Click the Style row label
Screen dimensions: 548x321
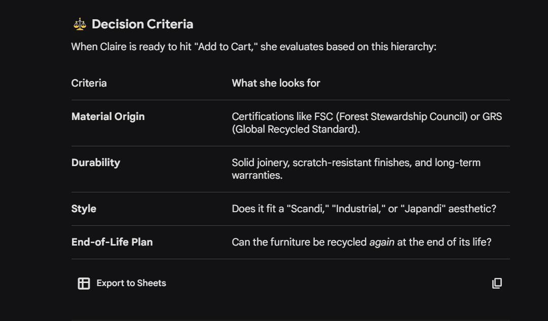click(x=83, y=209)
